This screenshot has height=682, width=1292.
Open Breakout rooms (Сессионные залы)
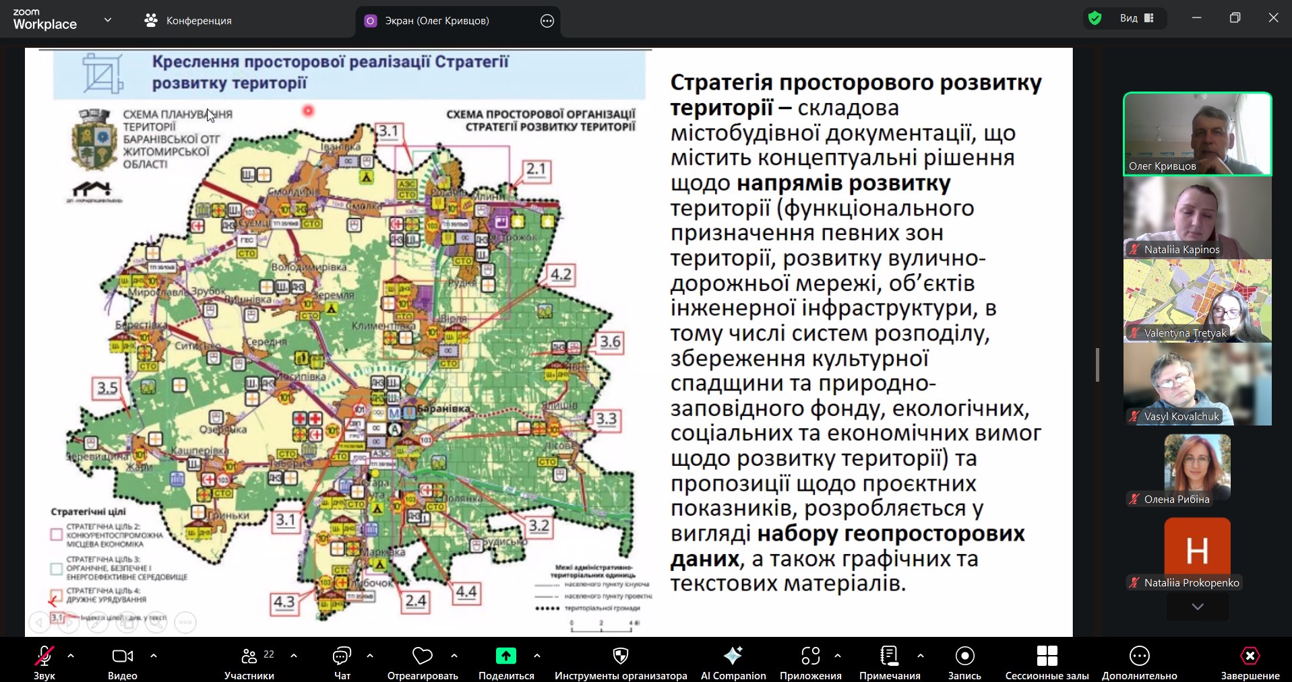tap(1047, 656)
